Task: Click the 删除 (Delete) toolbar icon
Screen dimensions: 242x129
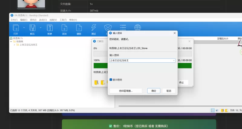Action: tap(79, 28)
